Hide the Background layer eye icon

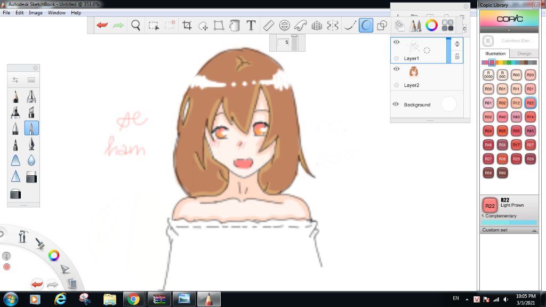(x=396, y=104)
